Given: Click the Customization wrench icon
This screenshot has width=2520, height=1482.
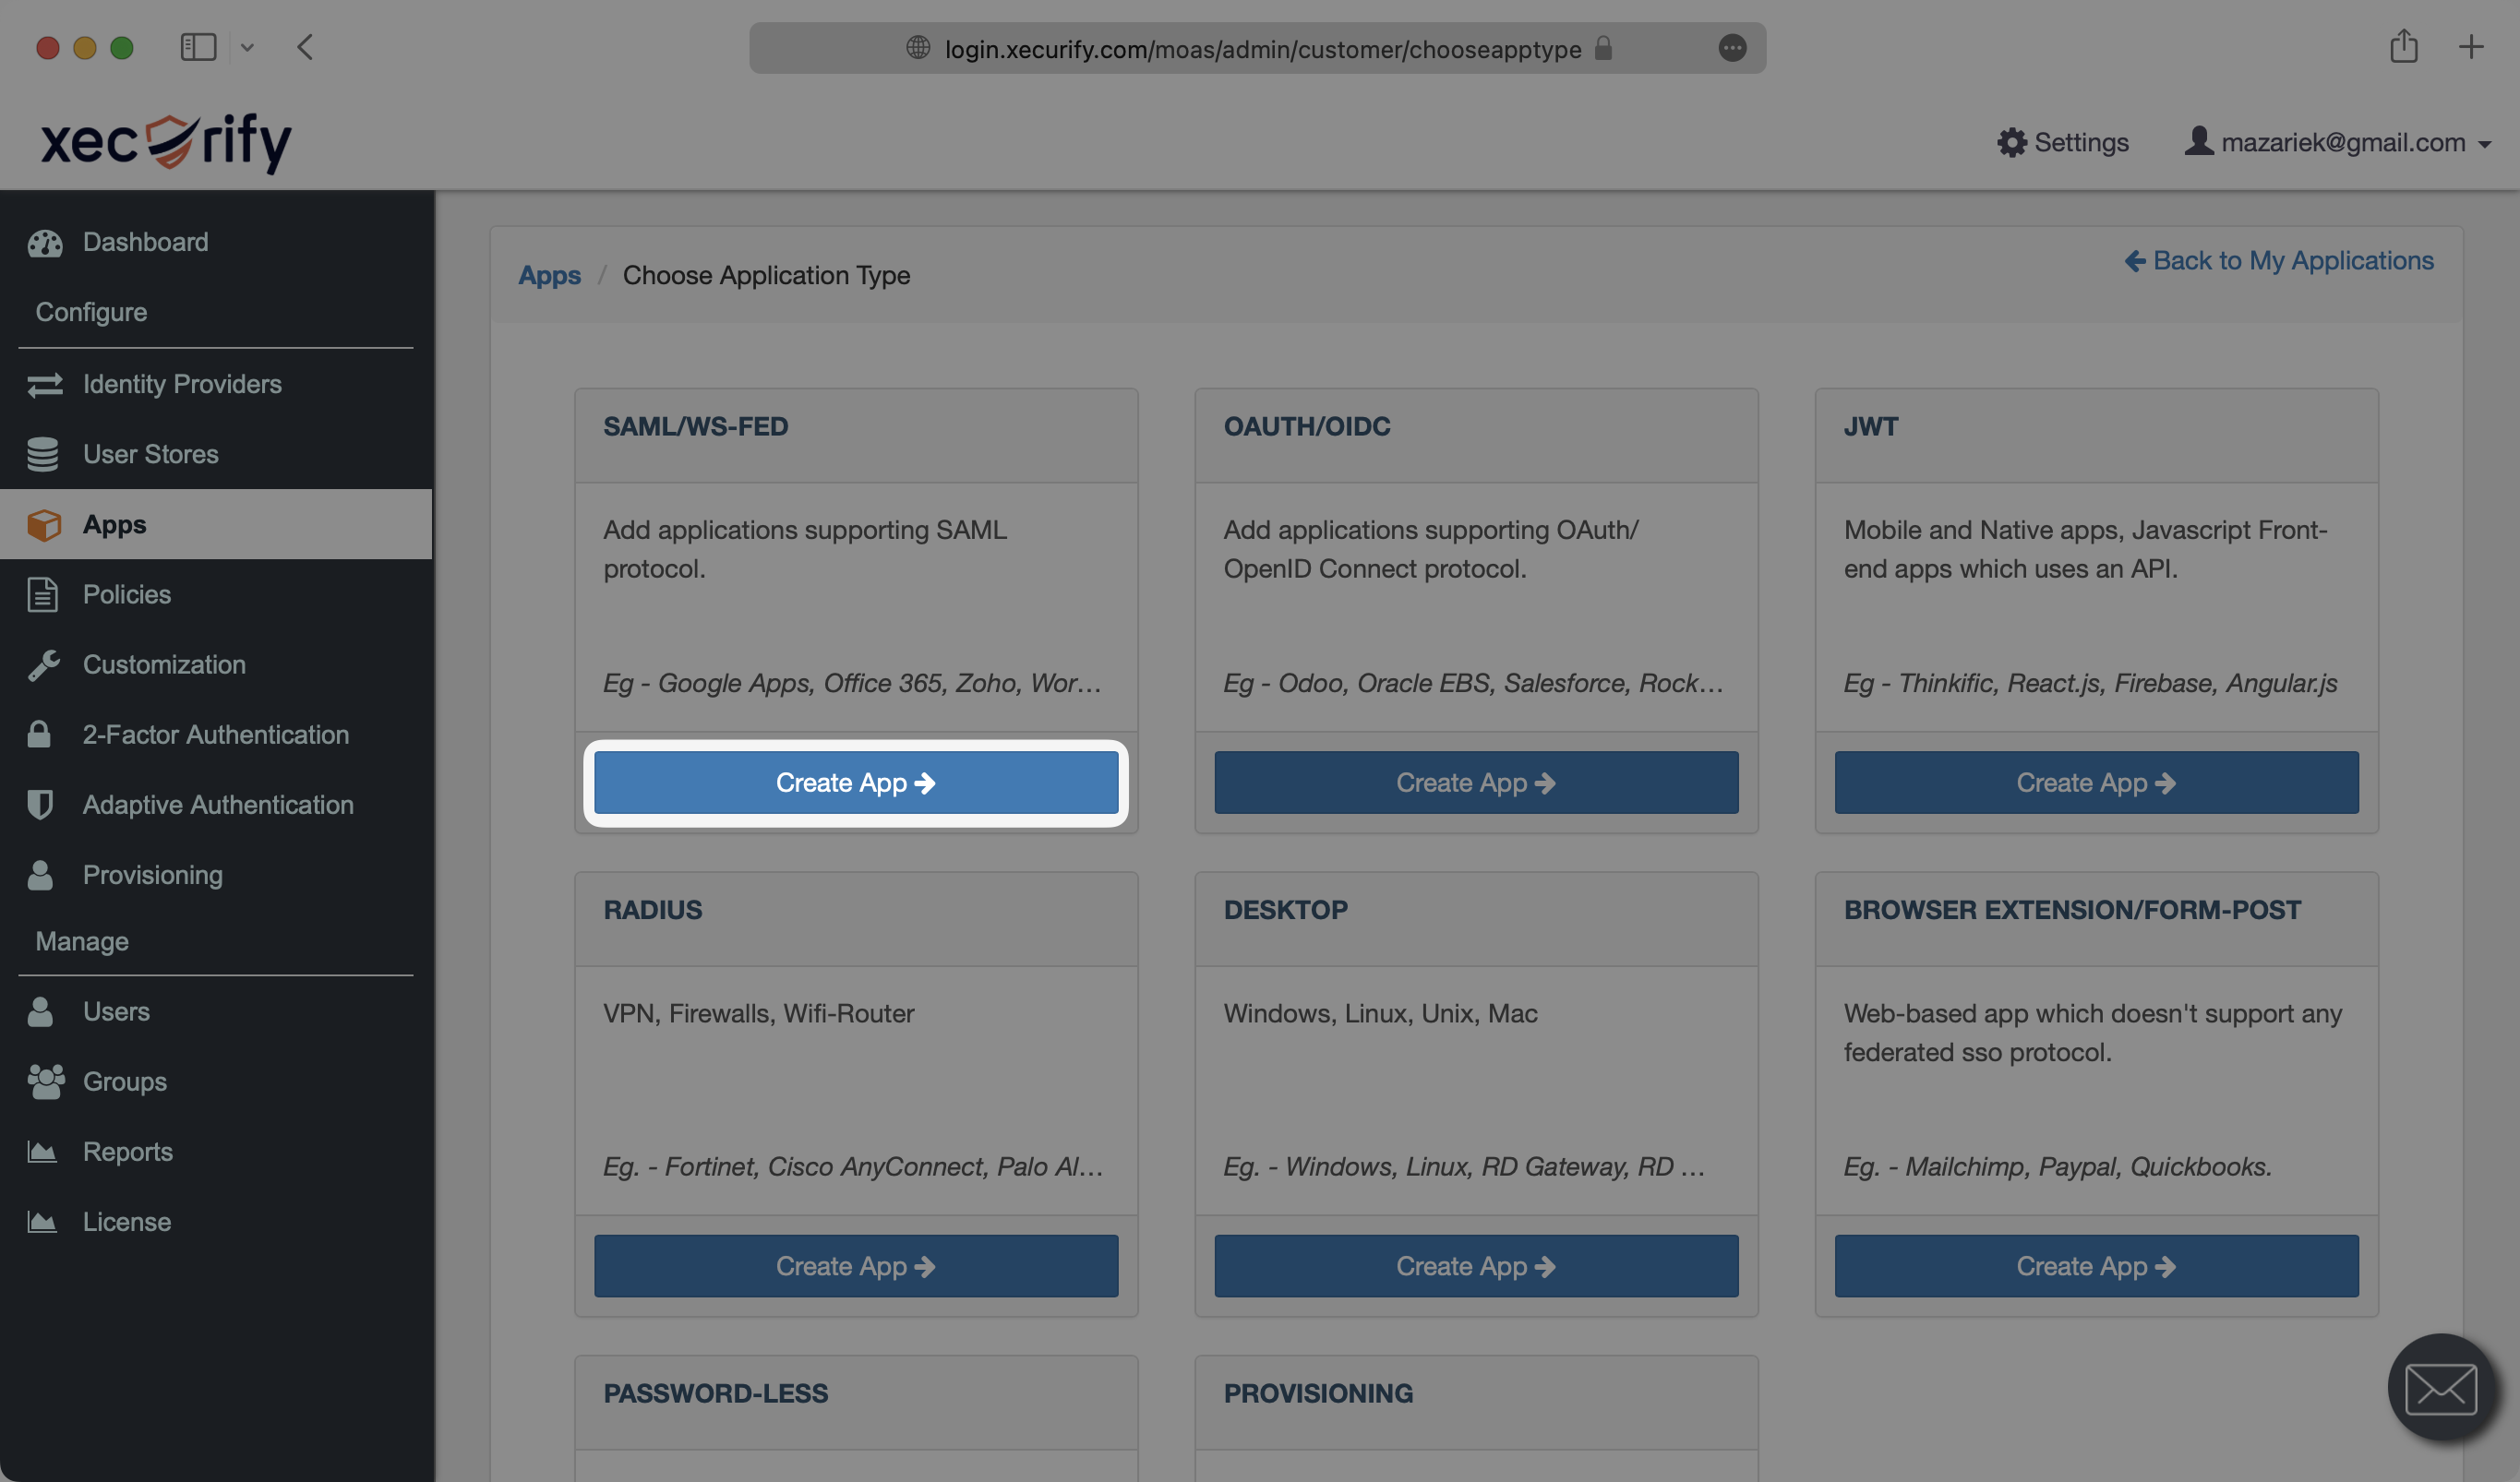Looking at the screenshot, I should coord(44,665).
